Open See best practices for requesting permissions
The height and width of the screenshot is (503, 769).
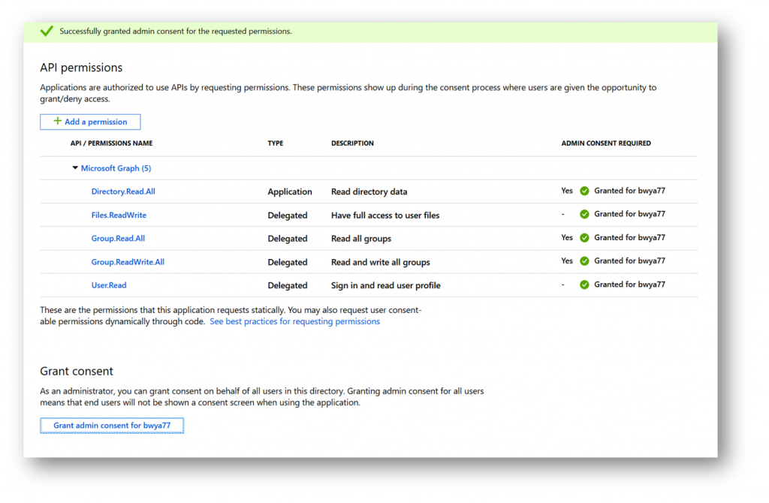(294, 321)
